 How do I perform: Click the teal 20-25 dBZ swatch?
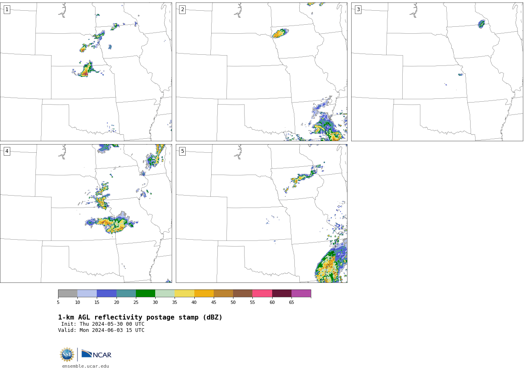[x=126, y=293]
